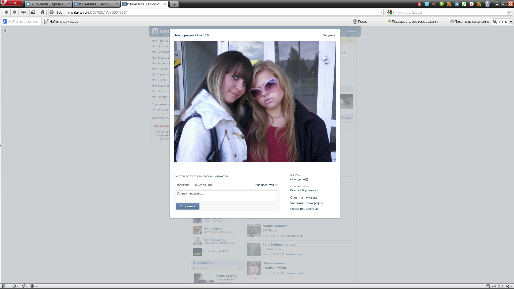Click the MC extension icon

click(x=434, y=4)
